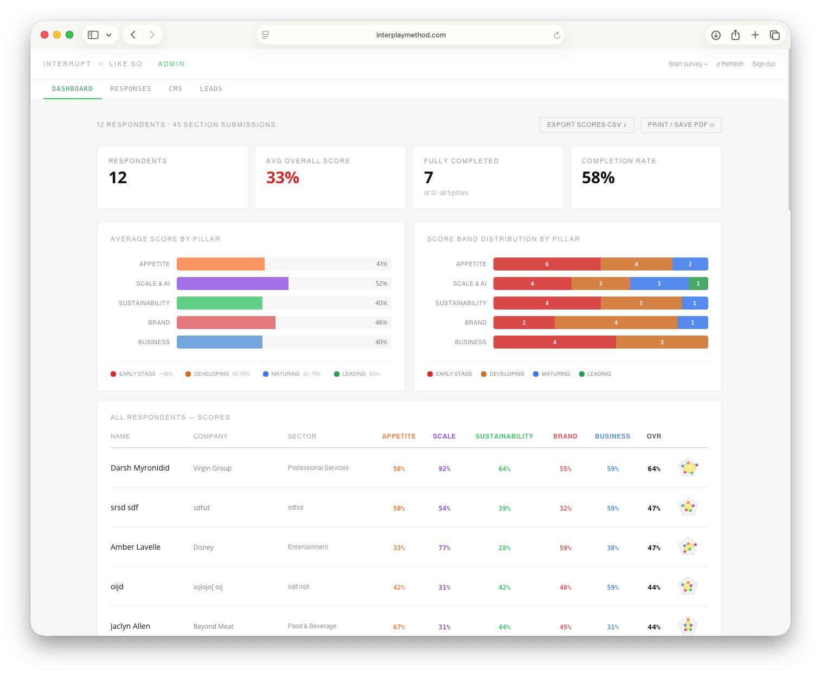Click the Beyond Meat company cell

tap(213, 627)
